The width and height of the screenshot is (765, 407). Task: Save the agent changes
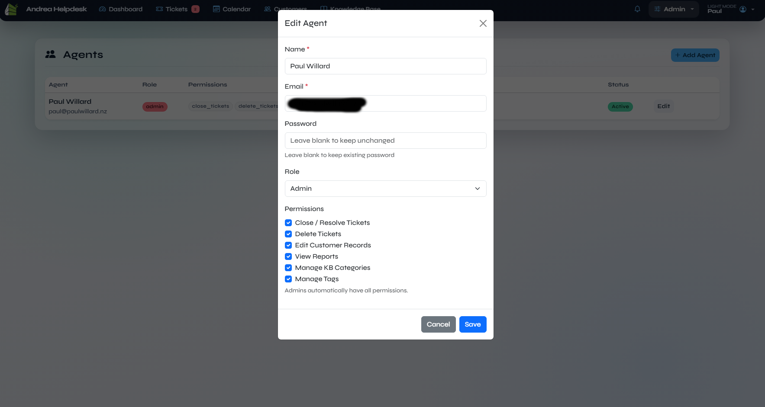pyautogui.click(x=472, y=324)
